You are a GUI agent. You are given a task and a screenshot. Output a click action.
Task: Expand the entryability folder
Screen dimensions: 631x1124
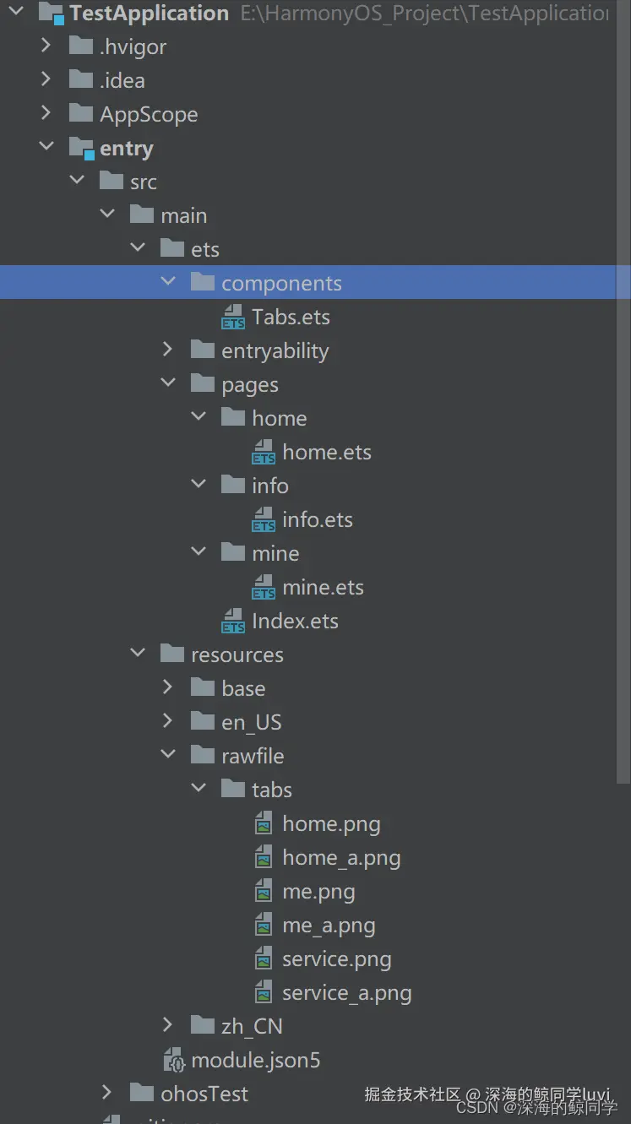(x=168, y=350)
